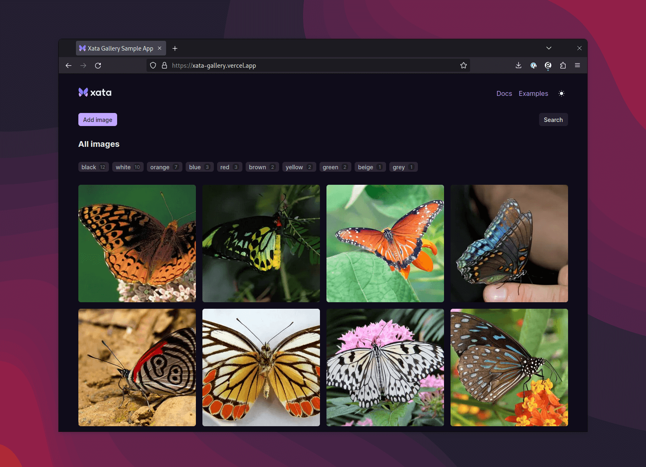Open the extensions puzzle icon
This screenshot has height=467, width=646.
tap(563, 65)
